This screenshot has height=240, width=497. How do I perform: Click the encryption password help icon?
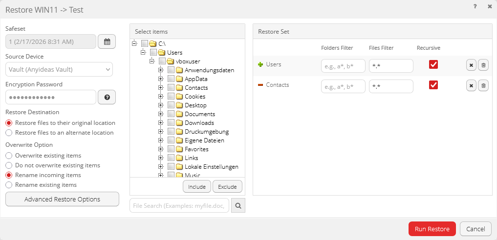pos(107,97)
